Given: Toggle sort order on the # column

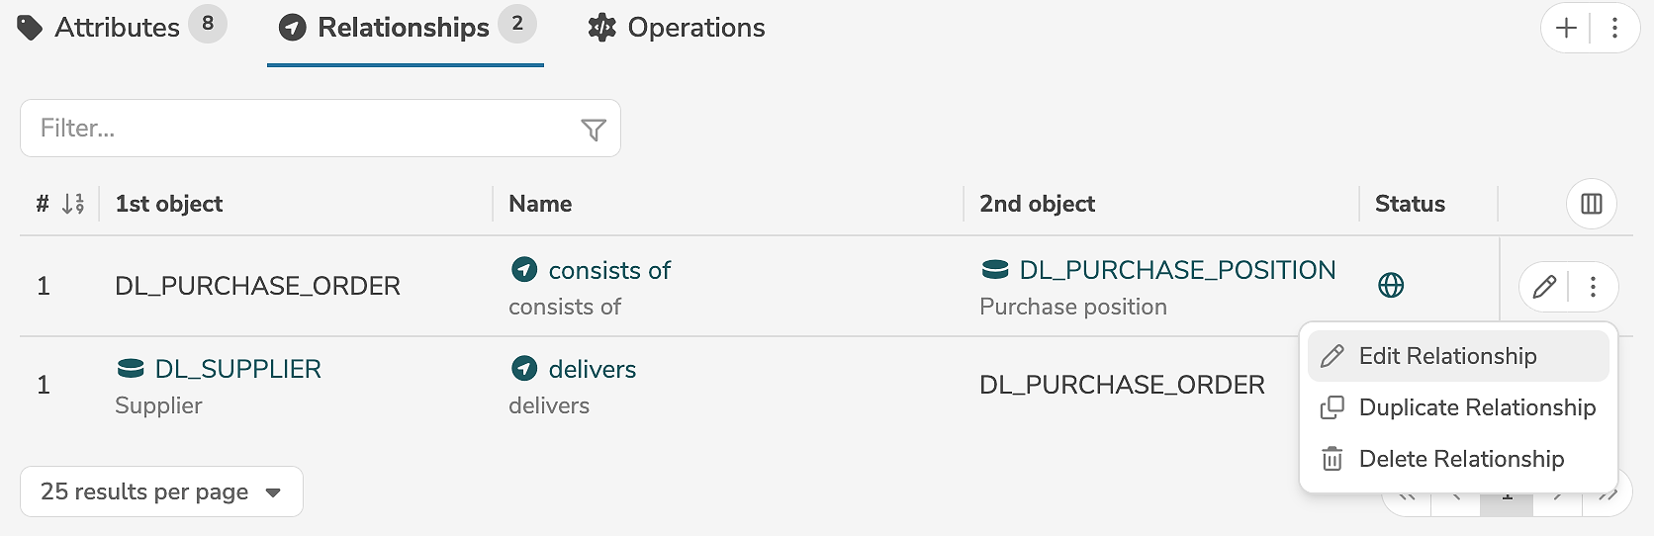Looking at the screenshot, I should tap(72, 204).
